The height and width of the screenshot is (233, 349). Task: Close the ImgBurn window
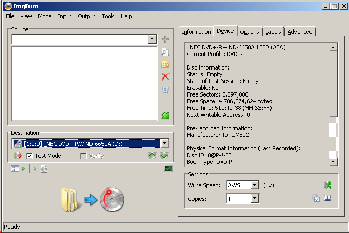tap(344, 6)
